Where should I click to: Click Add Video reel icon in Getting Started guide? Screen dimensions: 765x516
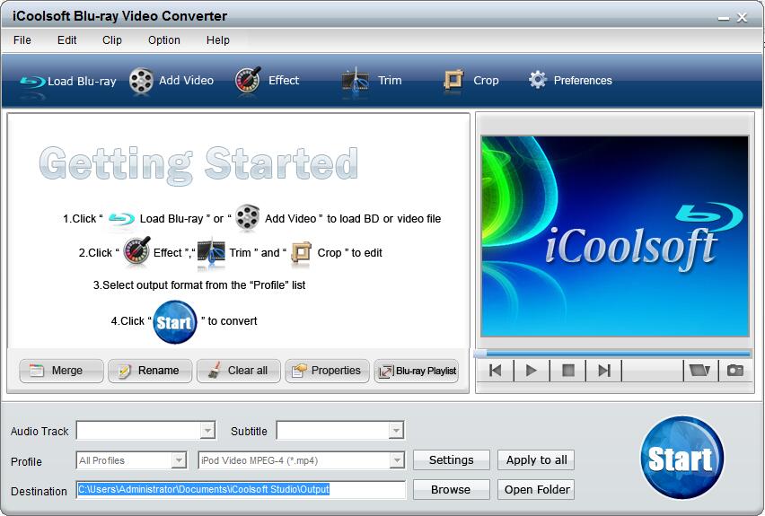point(247,217)
